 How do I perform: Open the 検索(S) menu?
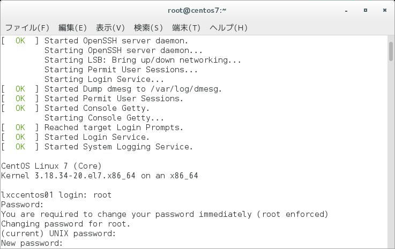coord(148,27)
